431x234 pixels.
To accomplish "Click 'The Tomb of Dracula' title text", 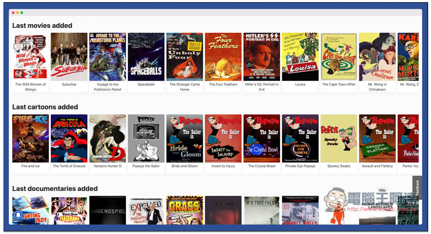I will (x=69, y=166).
